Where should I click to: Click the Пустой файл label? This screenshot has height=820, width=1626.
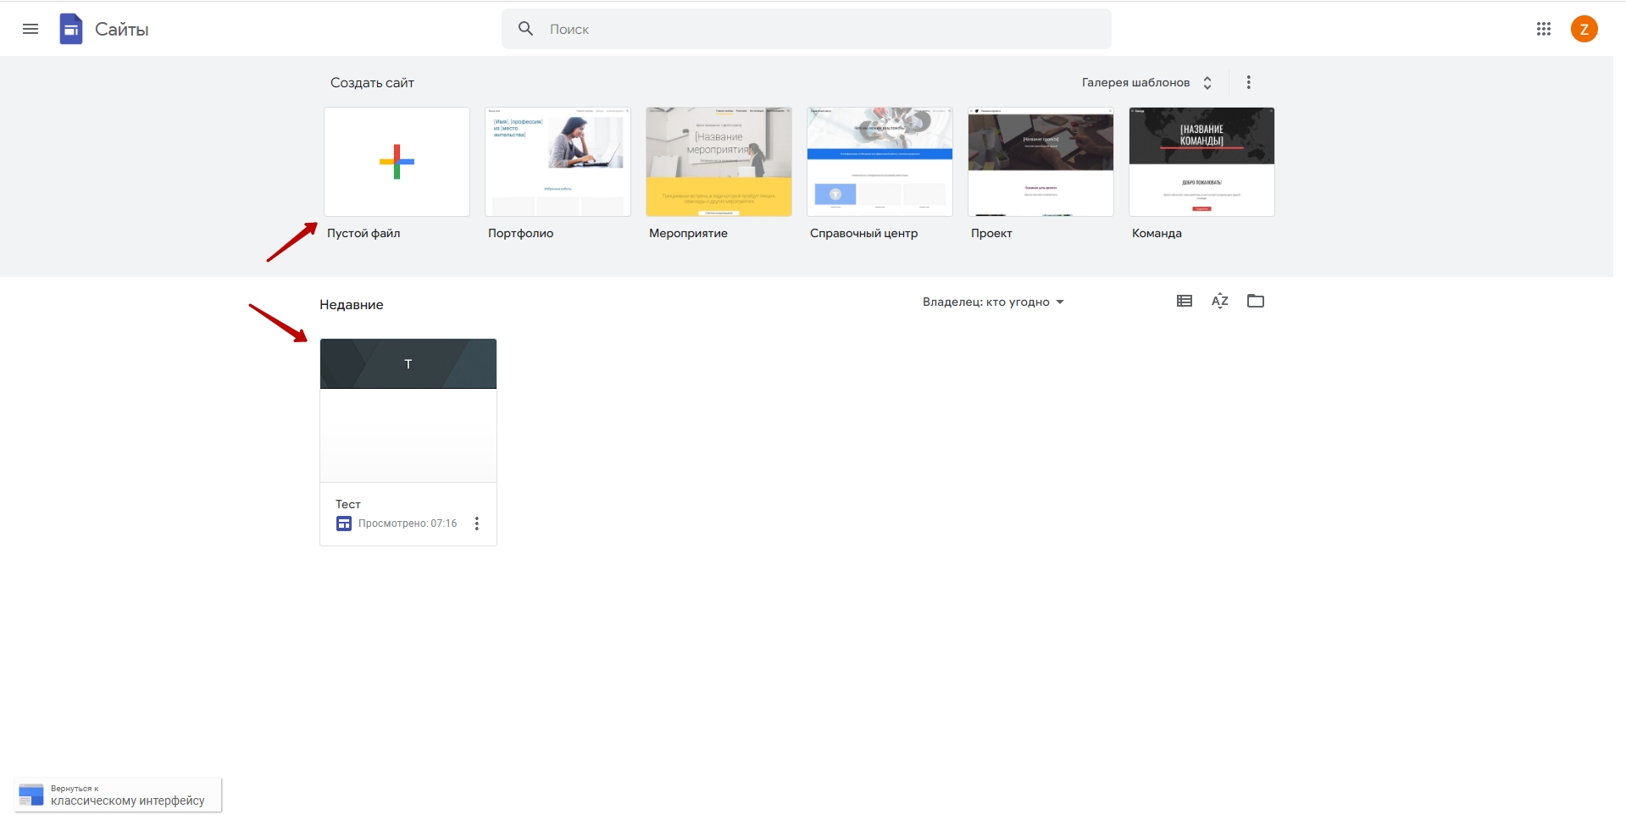point(363,233)
